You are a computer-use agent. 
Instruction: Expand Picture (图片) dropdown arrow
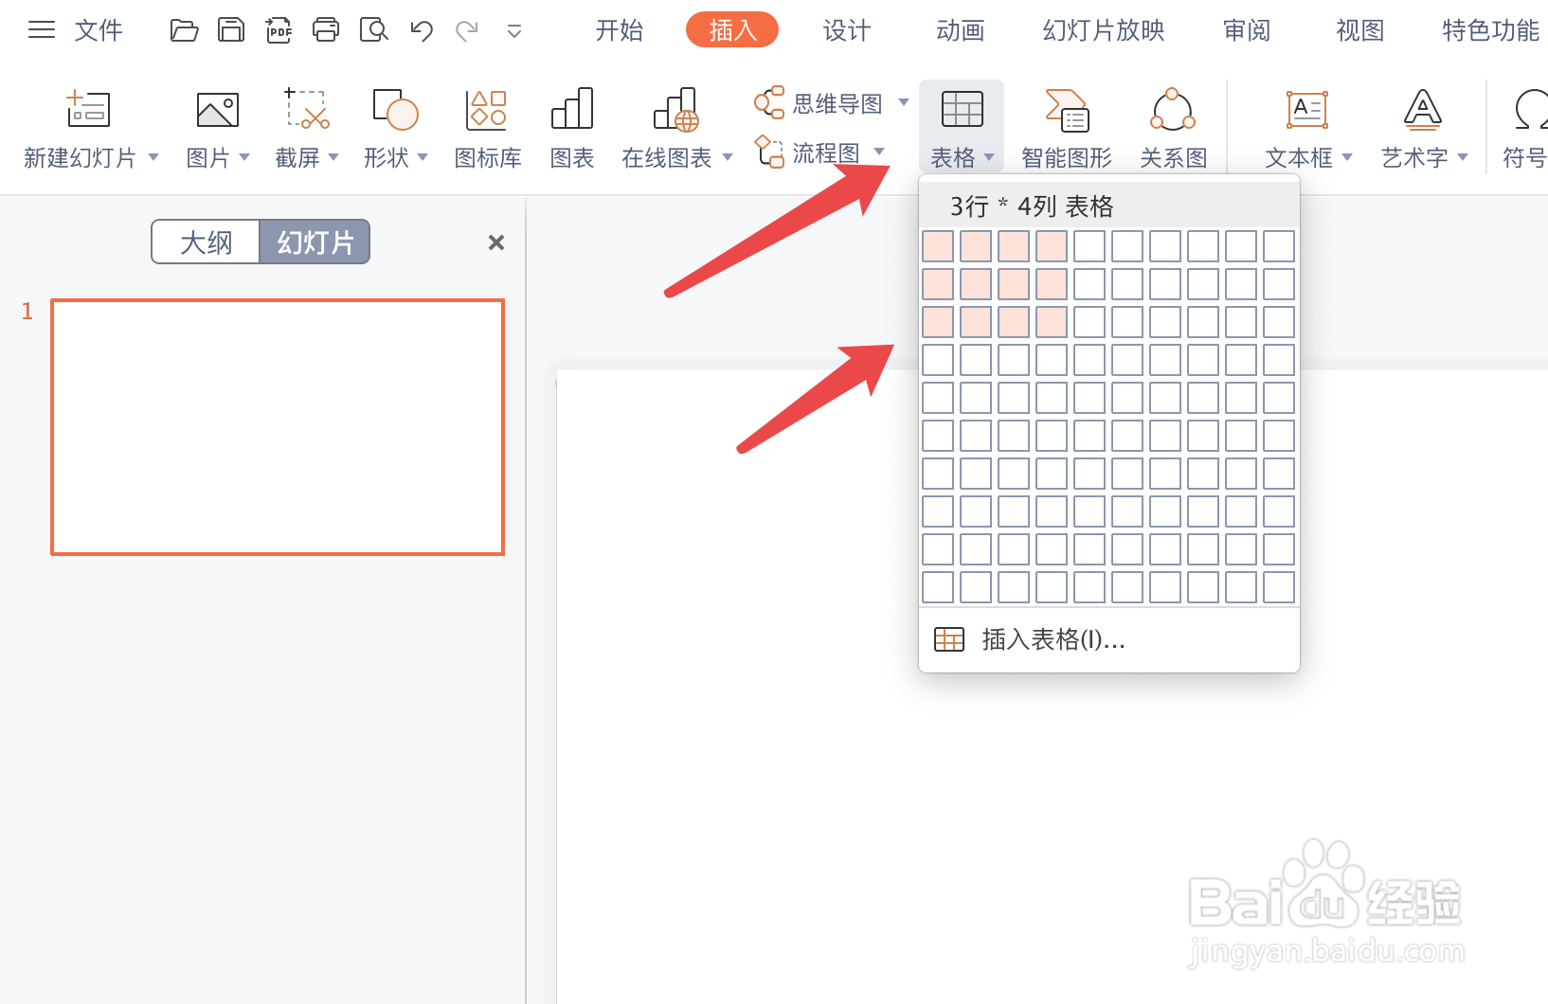click(x=244, y=157)
